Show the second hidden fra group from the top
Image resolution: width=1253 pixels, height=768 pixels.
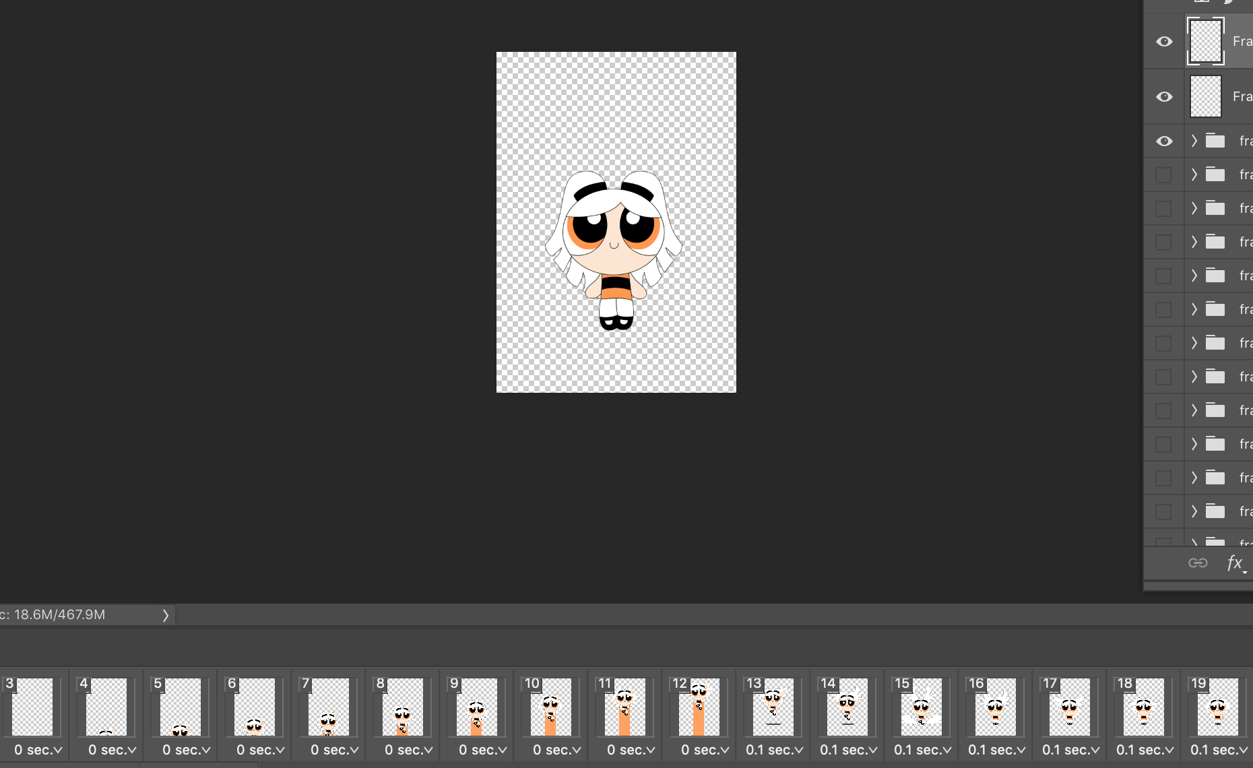coord(1163,209)
